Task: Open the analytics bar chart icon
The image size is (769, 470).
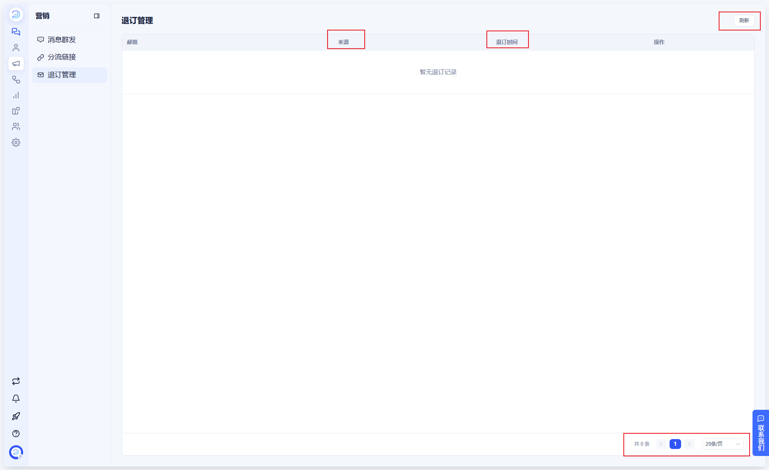Action: click(16, 95)
